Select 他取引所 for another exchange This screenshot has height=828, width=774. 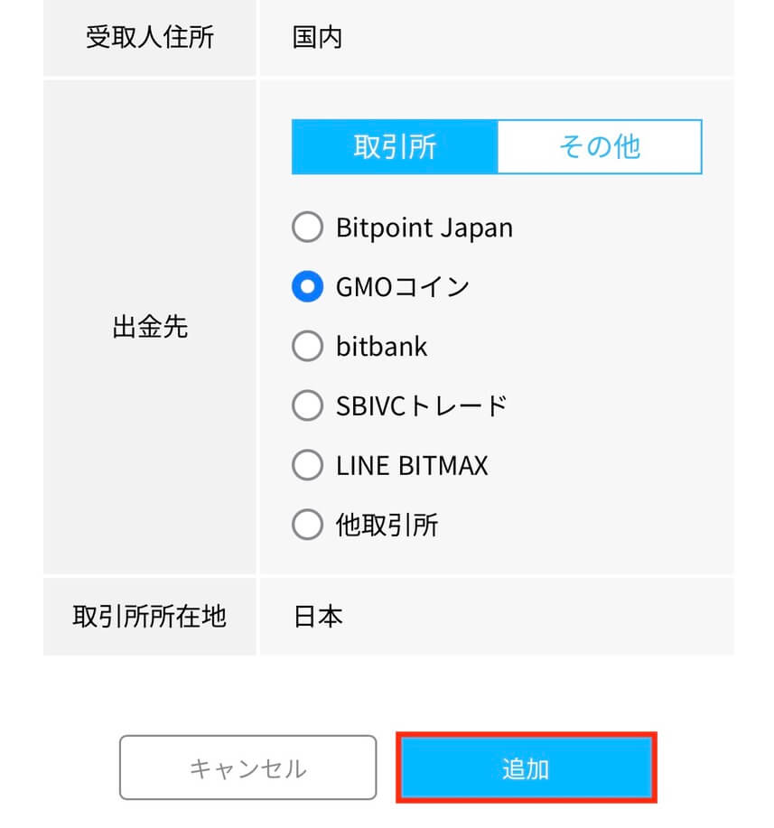click(x=308, y=525)
